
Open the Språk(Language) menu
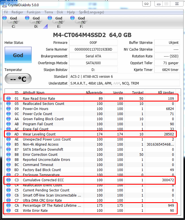click(91, 12)
